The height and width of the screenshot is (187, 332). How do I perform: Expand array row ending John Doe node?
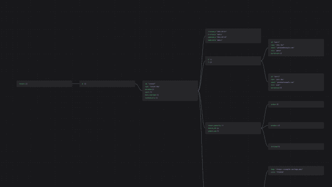coord(276,53)
